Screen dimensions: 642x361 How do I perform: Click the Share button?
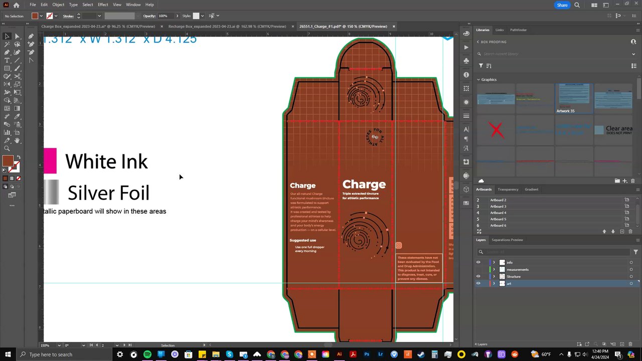pyautogui.click(x=562, y=5)
